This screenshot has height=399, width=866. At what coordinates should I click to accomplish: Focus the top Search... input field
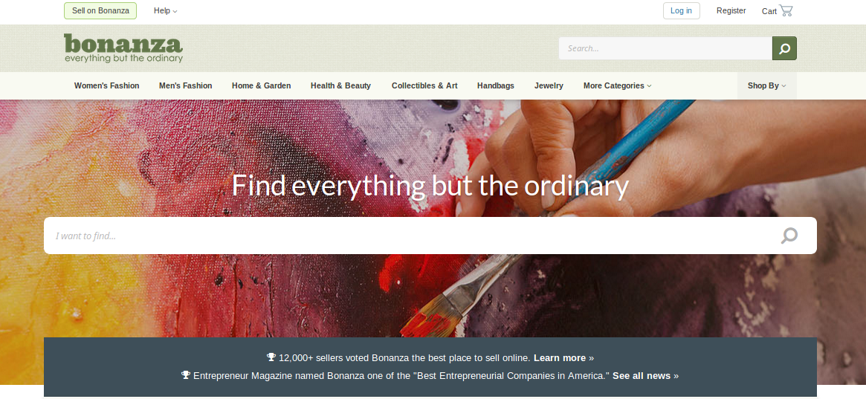coord(665,48)
